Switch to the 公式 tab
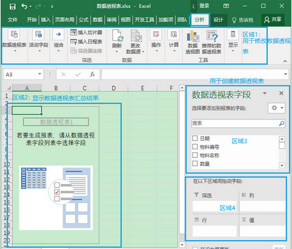 (x=84, y=19)
